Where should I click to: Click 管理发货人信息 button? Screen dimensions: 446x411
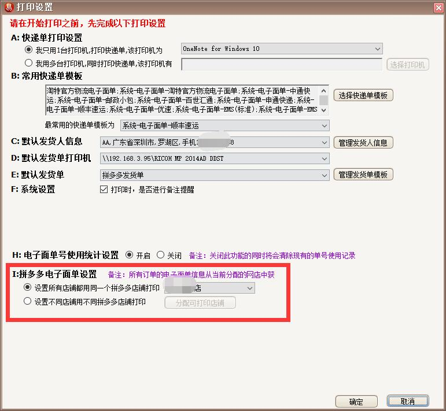(363, 142)
